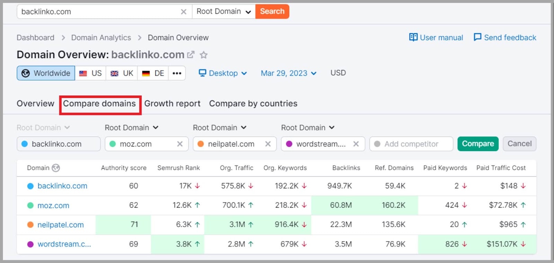Select the DE flag database
The image size is (554, 263).
(153, 73)
